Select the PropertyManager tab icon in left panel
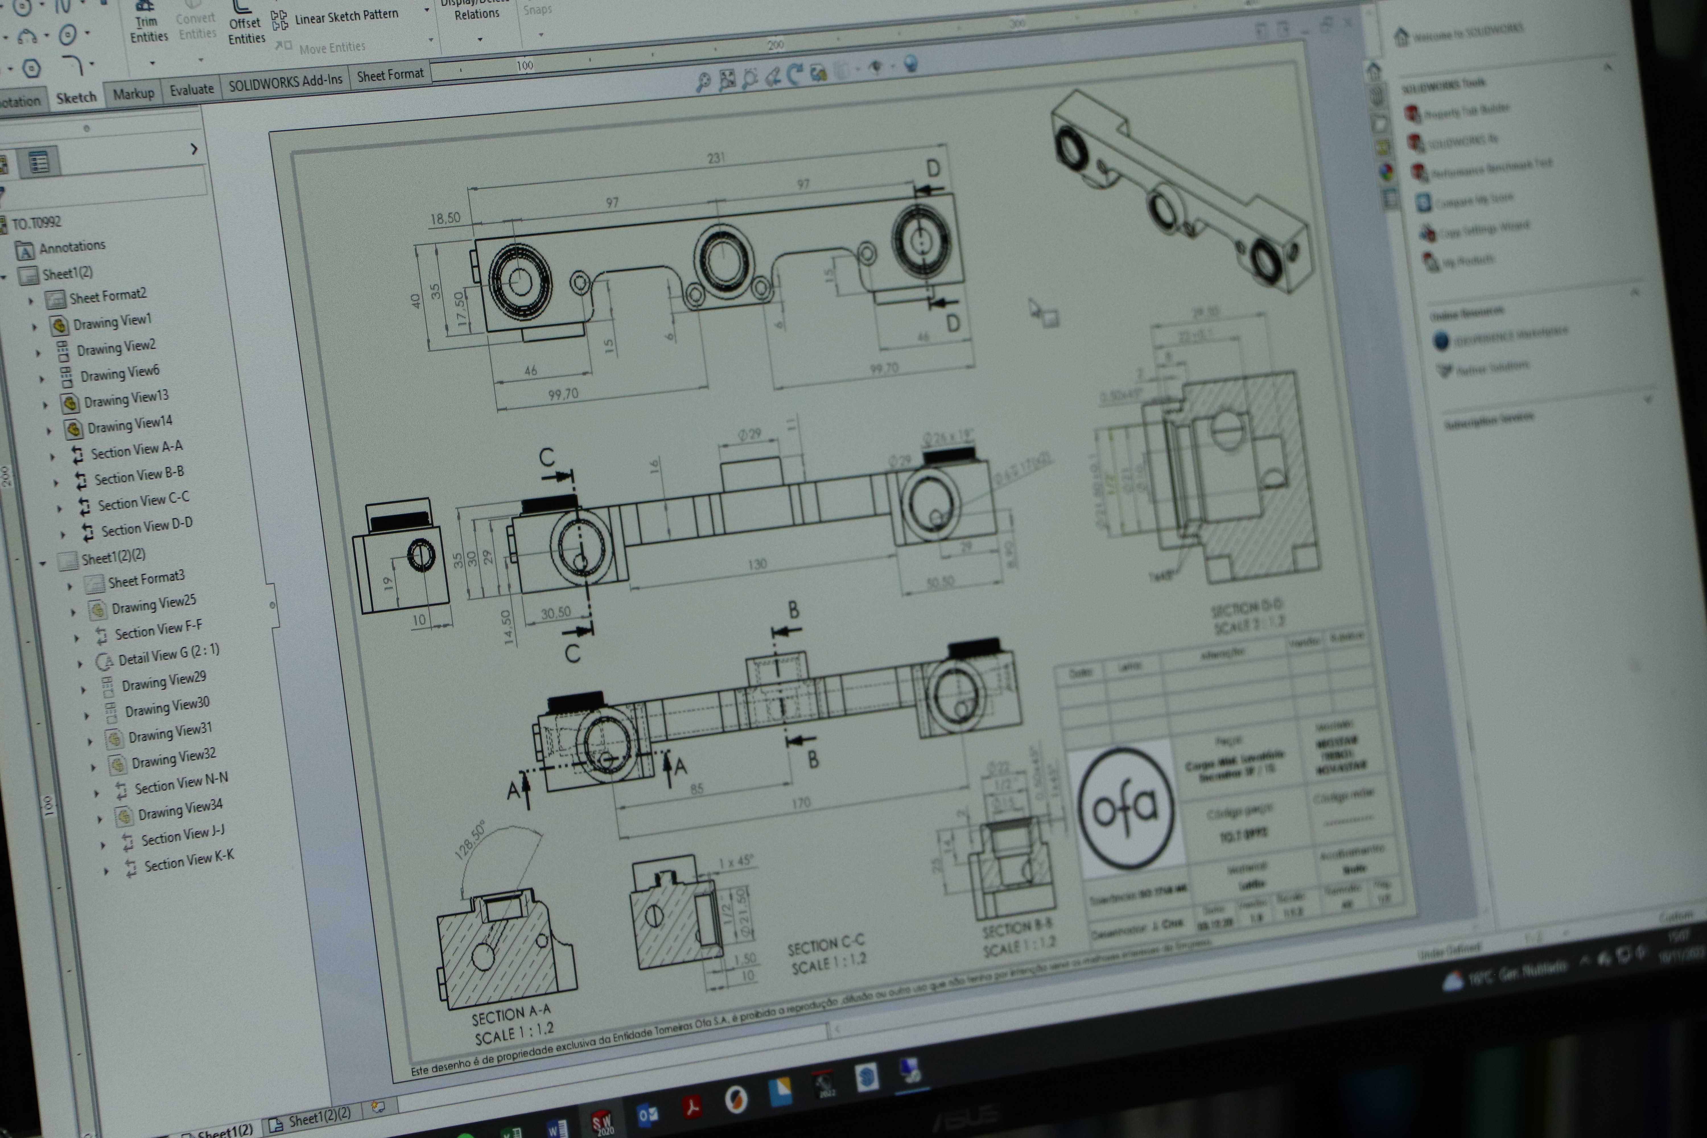The image size is (1707, 1138). pyautogui.click(x=38, y=162)
